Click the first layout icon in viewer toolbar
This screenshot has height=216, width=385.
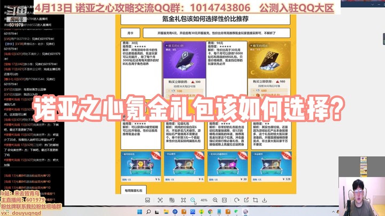pos(148,200)
